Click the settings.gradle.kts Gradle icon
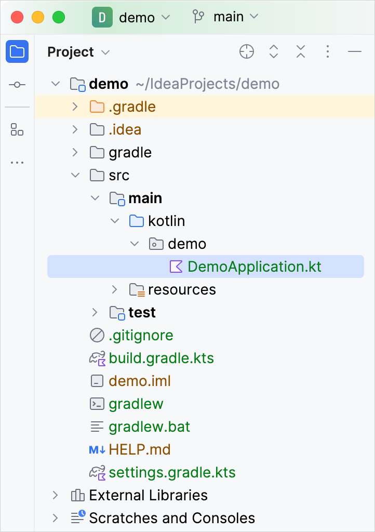 pos(97,473)
